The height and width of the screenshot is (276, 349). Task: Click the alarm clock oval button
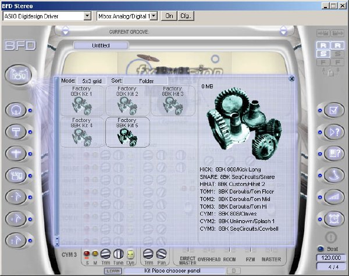[334, 219]
